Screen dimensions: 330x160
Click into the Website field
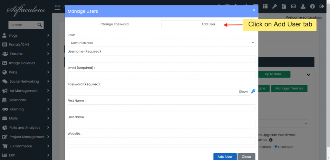coord(161,141)
